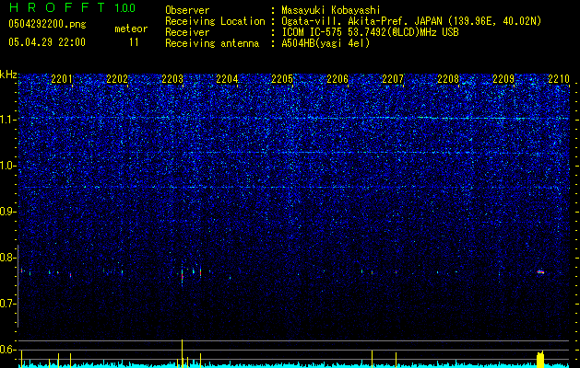The height and width of the screenshot is (368, 580).
Task: Click the 2205 time marker
Action: click(282, 79)
